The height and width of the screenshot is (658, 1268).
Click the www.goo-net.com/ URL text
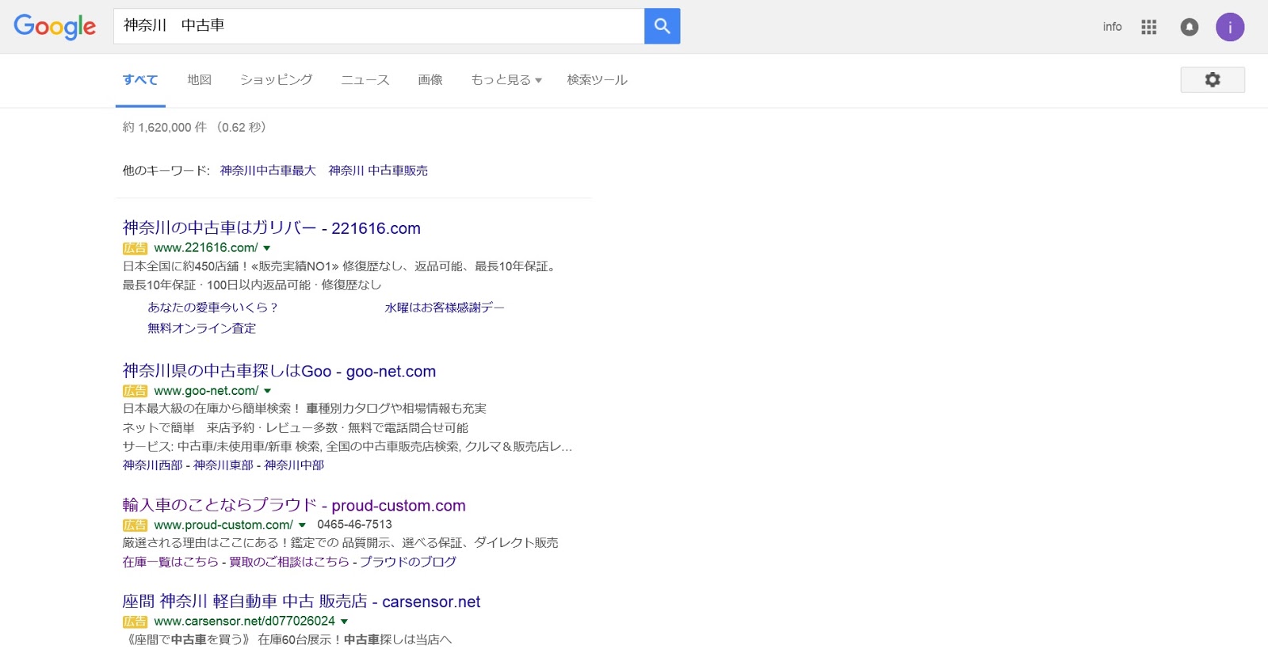(x=206, y=391)
